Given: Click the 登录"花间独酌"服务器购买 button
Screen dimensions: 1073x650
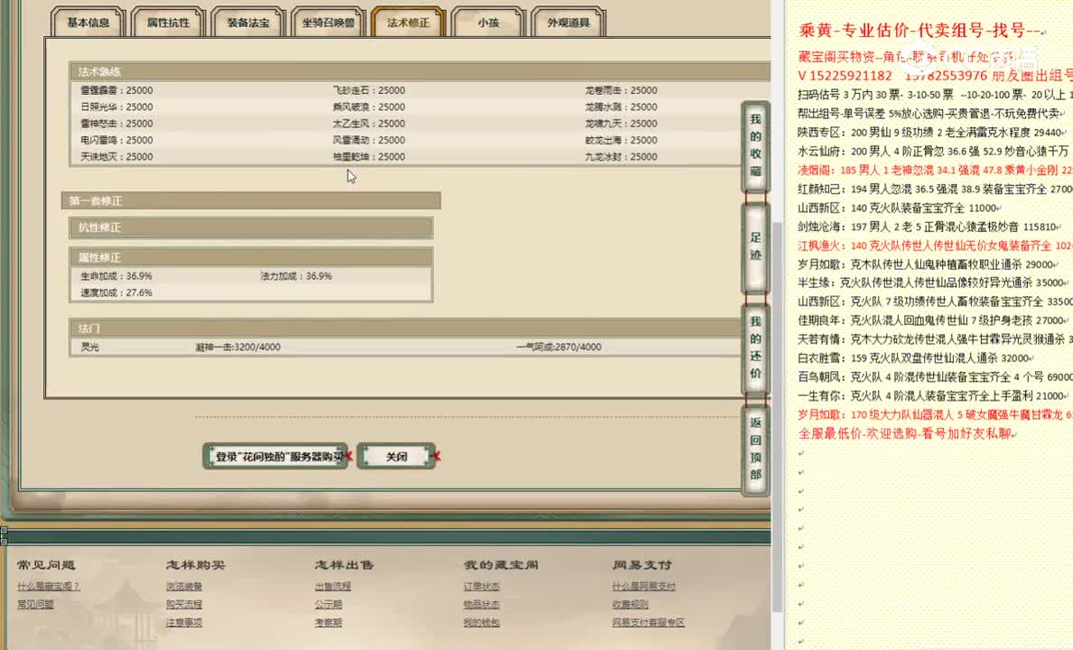Looking at the screenshot, I should (275, 457).
